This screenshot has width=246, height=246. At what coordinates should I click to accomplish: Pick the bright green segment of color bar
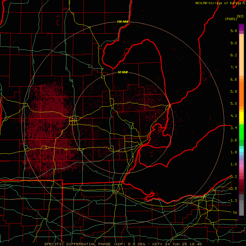pyautogui.click(x=241, y=132)
